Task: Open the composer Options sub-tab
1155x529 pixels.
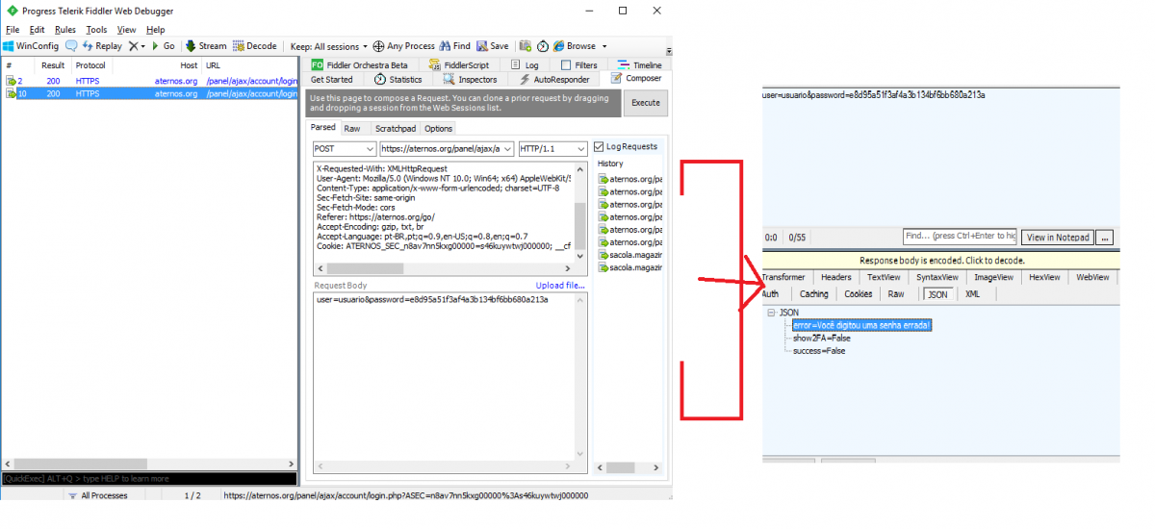Action: [438, 128]
